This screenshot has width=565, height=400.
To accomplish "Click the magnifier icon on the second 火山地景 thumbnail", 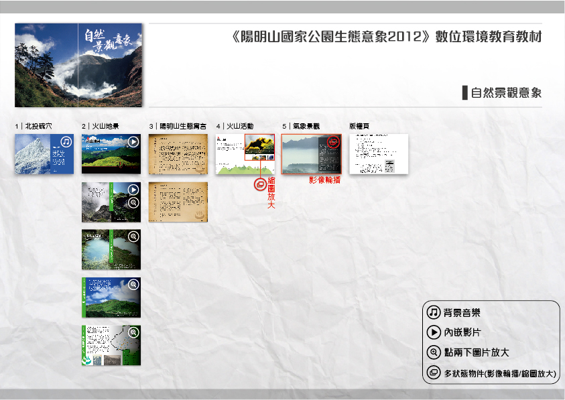I will click(x=133, y=202).
